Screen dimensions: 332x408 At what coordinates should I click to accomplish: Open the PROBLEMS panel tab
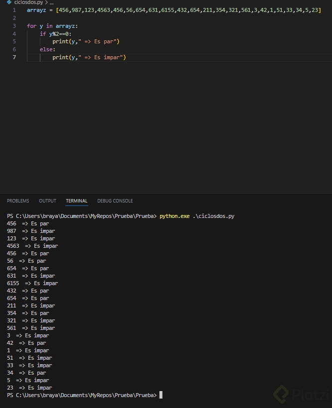(18, 201)
